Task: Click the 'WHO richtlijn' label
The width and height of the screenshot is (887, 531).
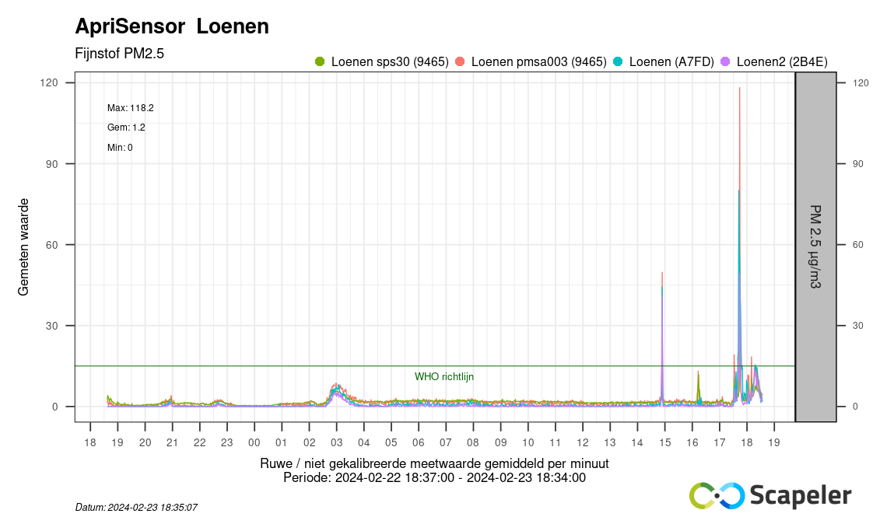Action: (444, 376)
